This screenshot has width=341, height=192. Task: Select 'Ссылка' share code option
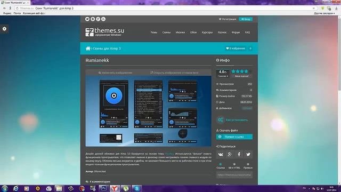click(x=221, y=166)
